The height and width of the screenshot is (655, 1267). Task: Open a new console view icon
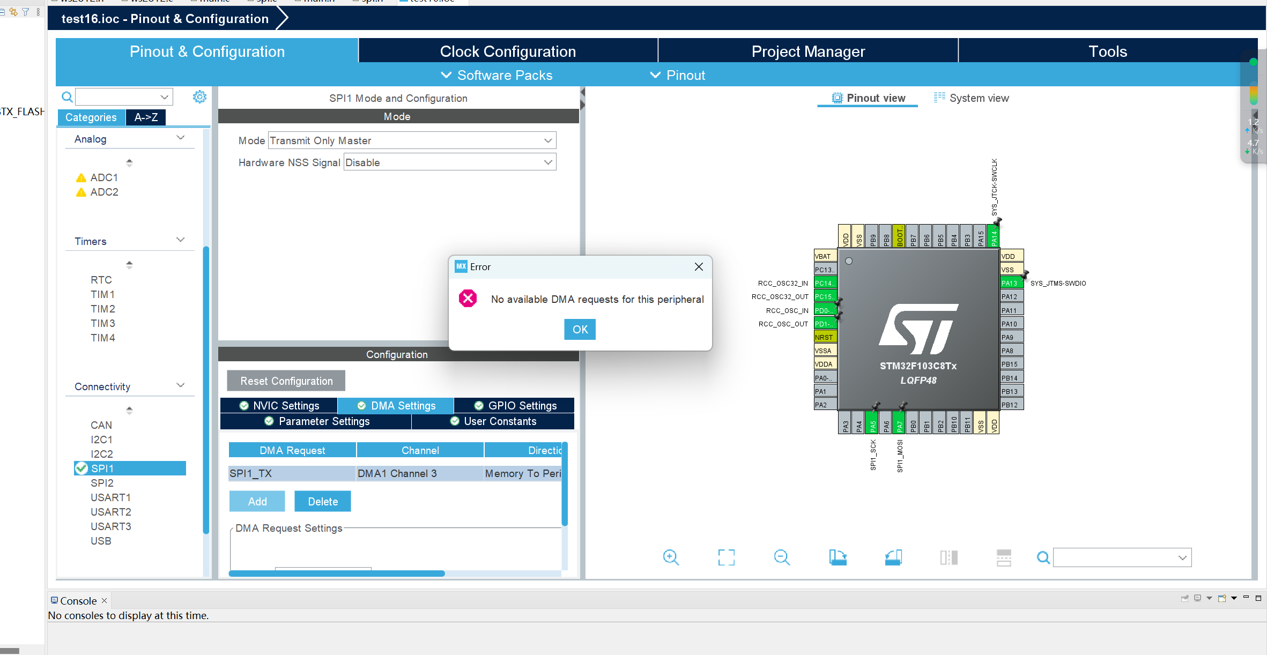(1223, 597)
